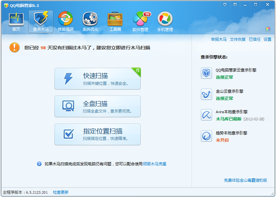This screenshot has width=276, height=197.
Task: Open the 工具箱 toolbox icon
Action: [x=115, y=21]
